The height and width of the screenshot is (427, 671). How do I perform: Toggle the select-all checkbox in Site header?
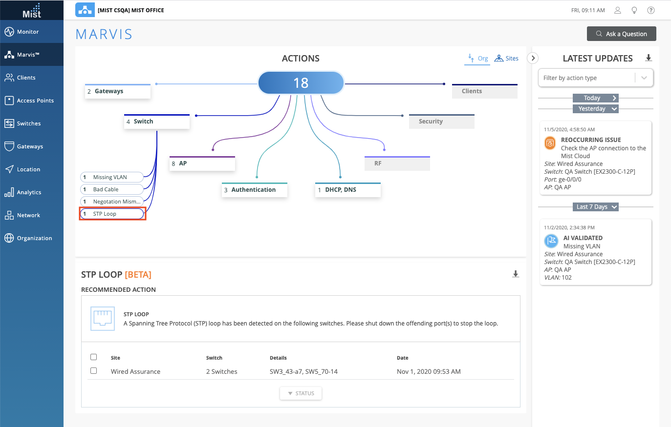point(94,357)
